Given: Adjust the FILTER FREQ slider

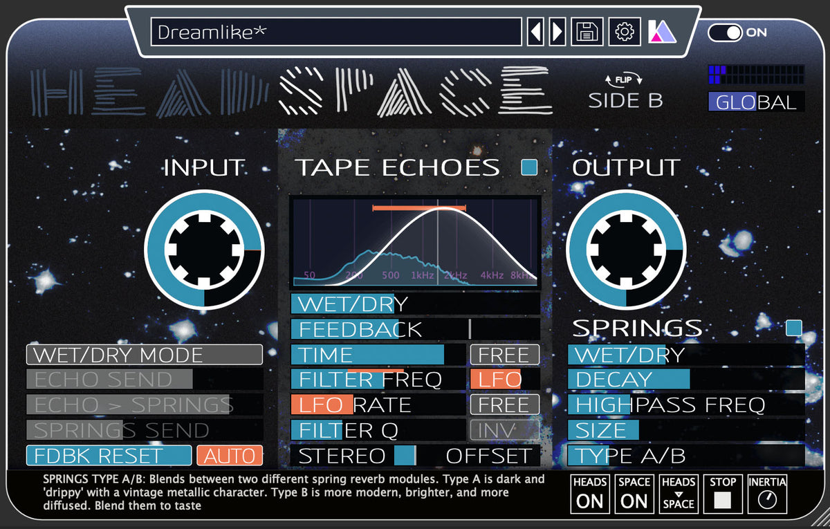Looking at the screenshot, I should (378, 379).
